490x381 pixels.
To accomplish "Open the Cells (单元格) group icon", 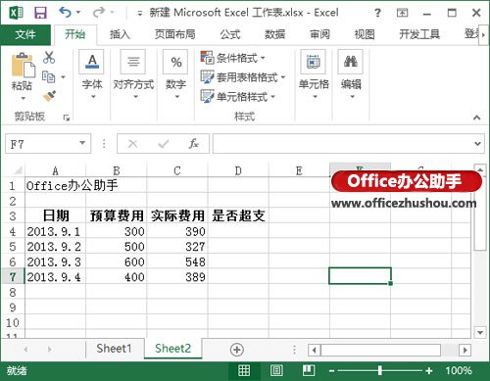I will [x=314, y=62].
